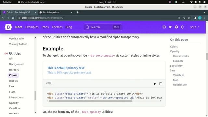This screenshot has height=117, width=208.
Task: Select the active Colors sidebar item
Action: pyautogui.click(x=13, y=75)
